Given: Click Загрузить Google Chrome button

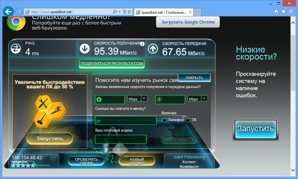Looking at the screenshot, I should click(188, 22).
